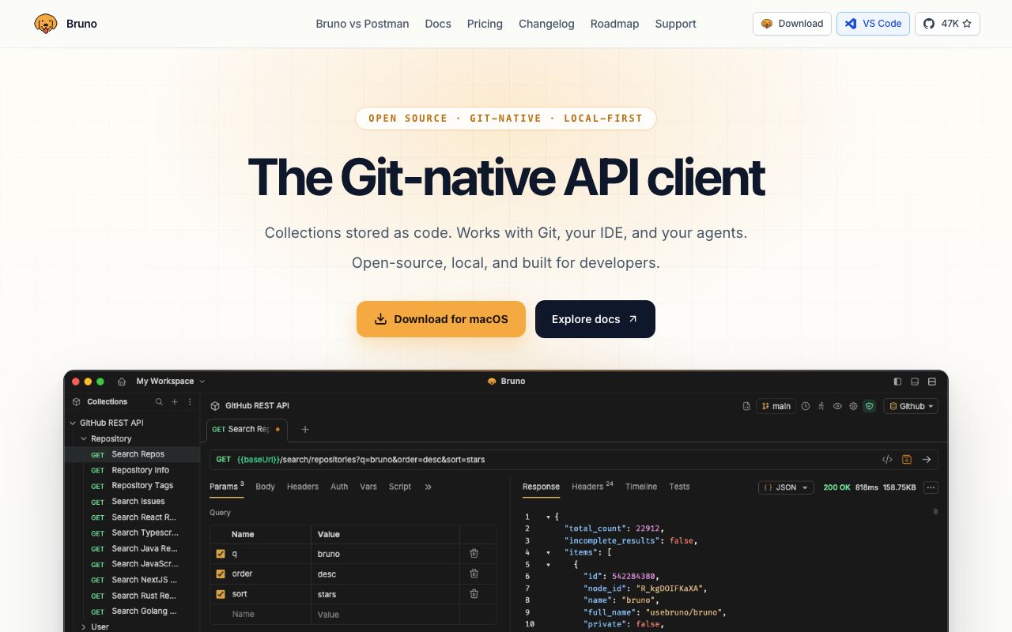
Task: Collapse the GitHub REST API collection
Action: coord(74,423)
